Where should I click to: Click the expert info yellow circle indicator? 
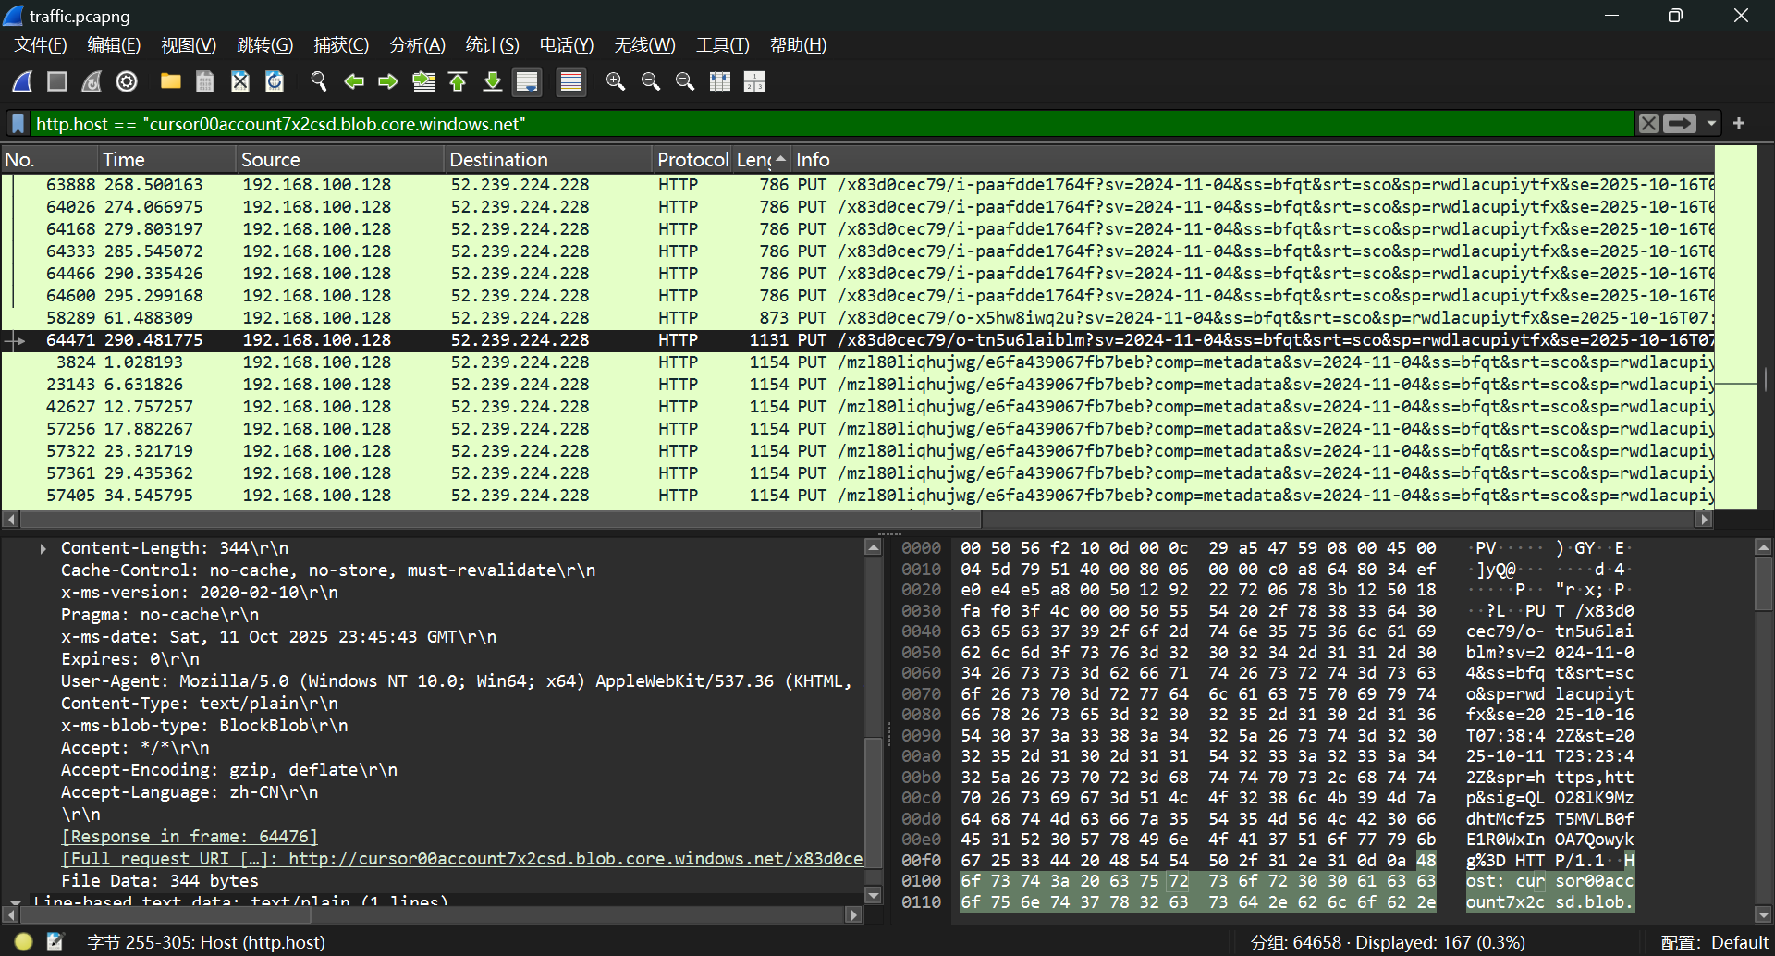[x=24, y=942]
